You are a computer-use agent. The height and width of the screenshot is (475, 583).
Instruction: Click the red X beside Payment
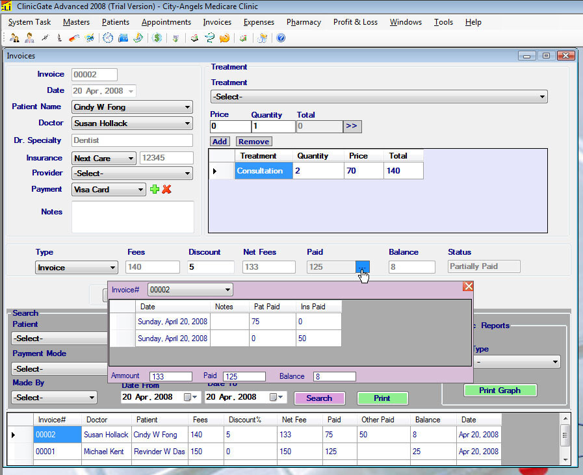[166, 189]
